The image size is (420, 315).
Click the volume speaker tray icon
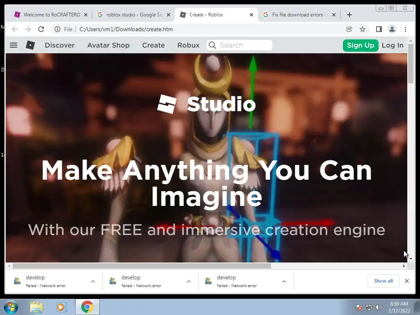click(378, 307)
